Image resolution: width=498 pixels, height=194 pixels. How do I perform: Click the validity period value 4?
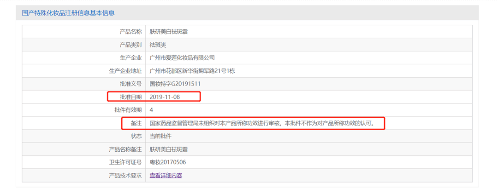tap(152, 110)
